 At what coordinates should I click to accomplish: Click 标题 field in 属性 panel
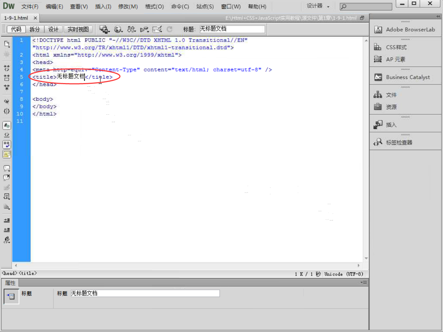145,293
